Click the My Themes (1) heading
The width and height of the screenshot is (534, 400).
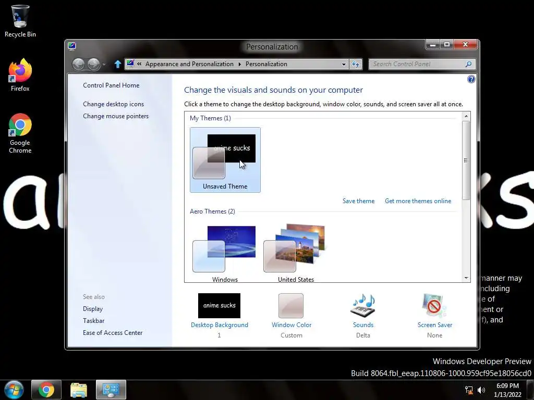coord(210,118)
